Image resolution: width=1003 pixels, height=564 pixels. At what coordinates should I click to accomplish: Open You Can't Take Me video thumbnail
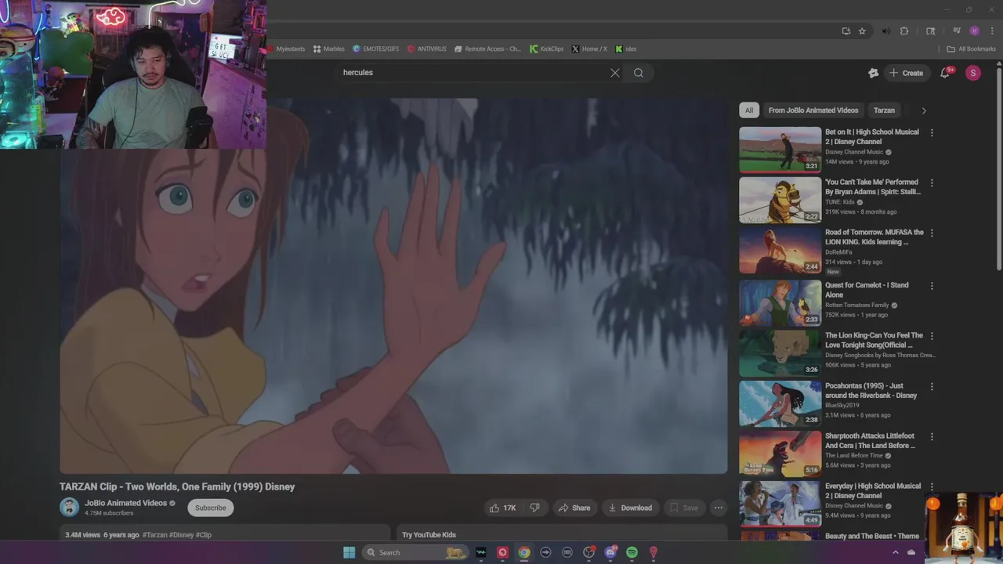tap(780, 199)
